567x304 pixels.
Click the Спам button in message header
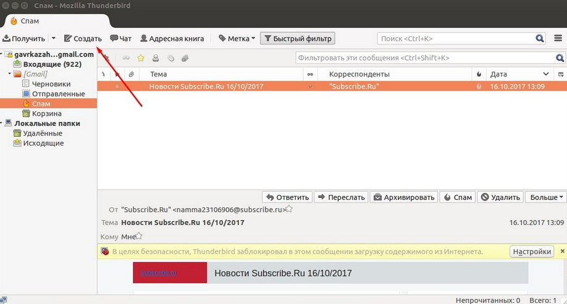pos(458,197)
